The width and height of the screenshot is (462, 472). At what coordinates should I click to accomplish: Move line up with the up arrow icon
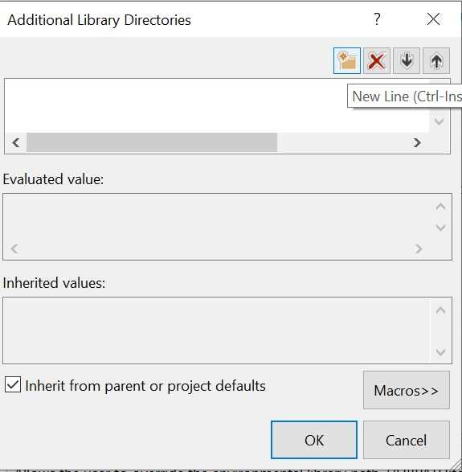coord(436,61)
